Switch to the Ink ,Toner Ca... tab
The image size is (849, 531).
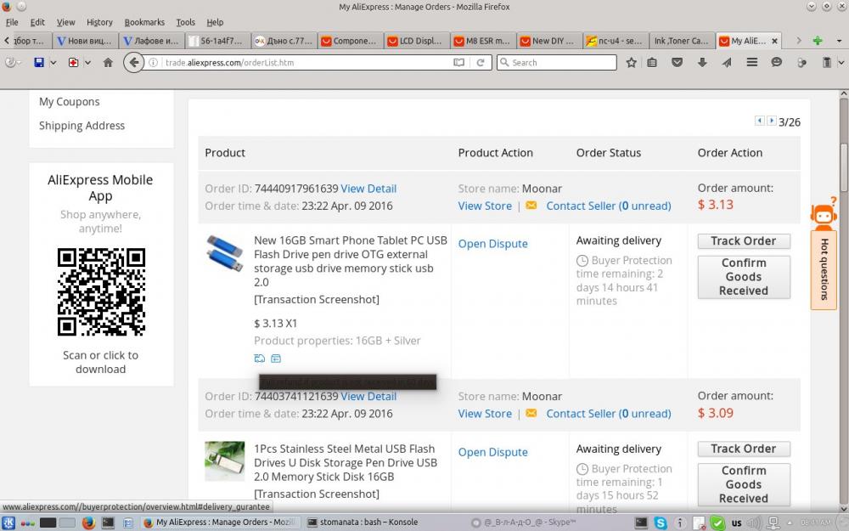(681, 41)
